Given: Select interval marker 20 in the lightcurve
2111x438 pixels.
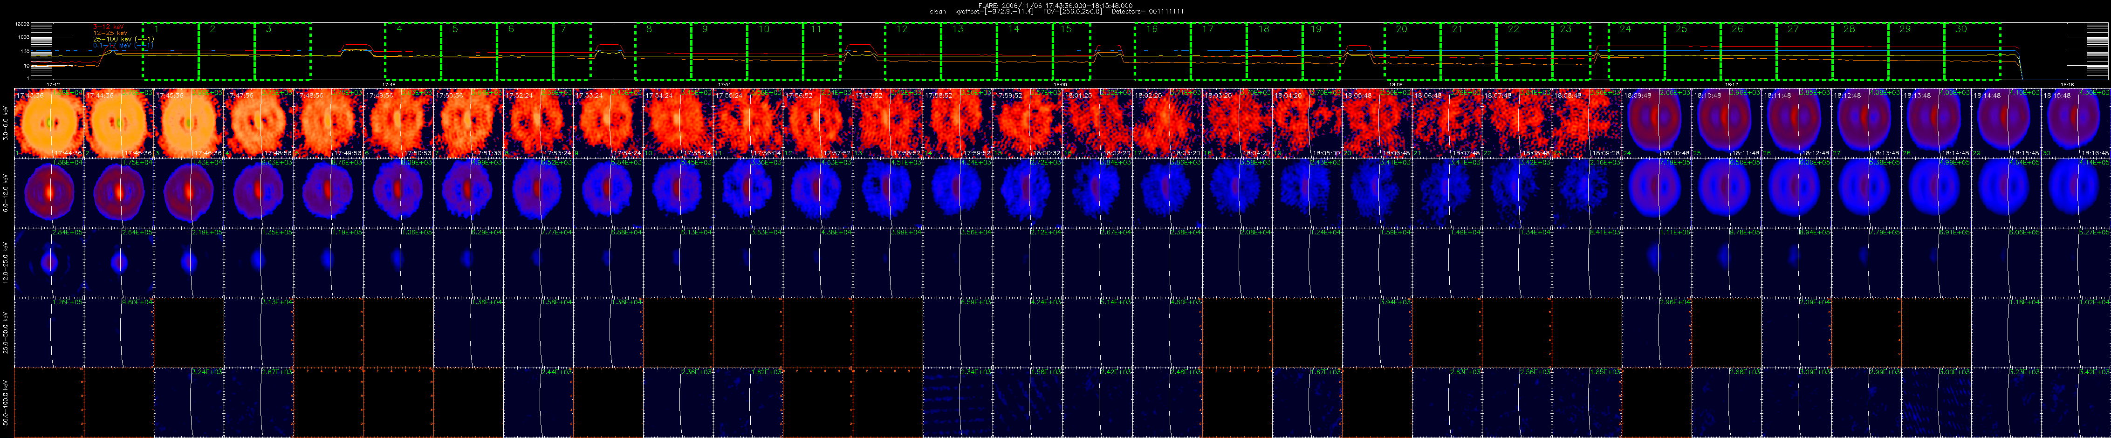Looking at the screenshot, I should tap(1401, 28).
